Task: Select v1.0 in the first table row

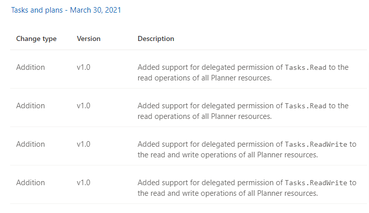Action: (x=84, y=67)
